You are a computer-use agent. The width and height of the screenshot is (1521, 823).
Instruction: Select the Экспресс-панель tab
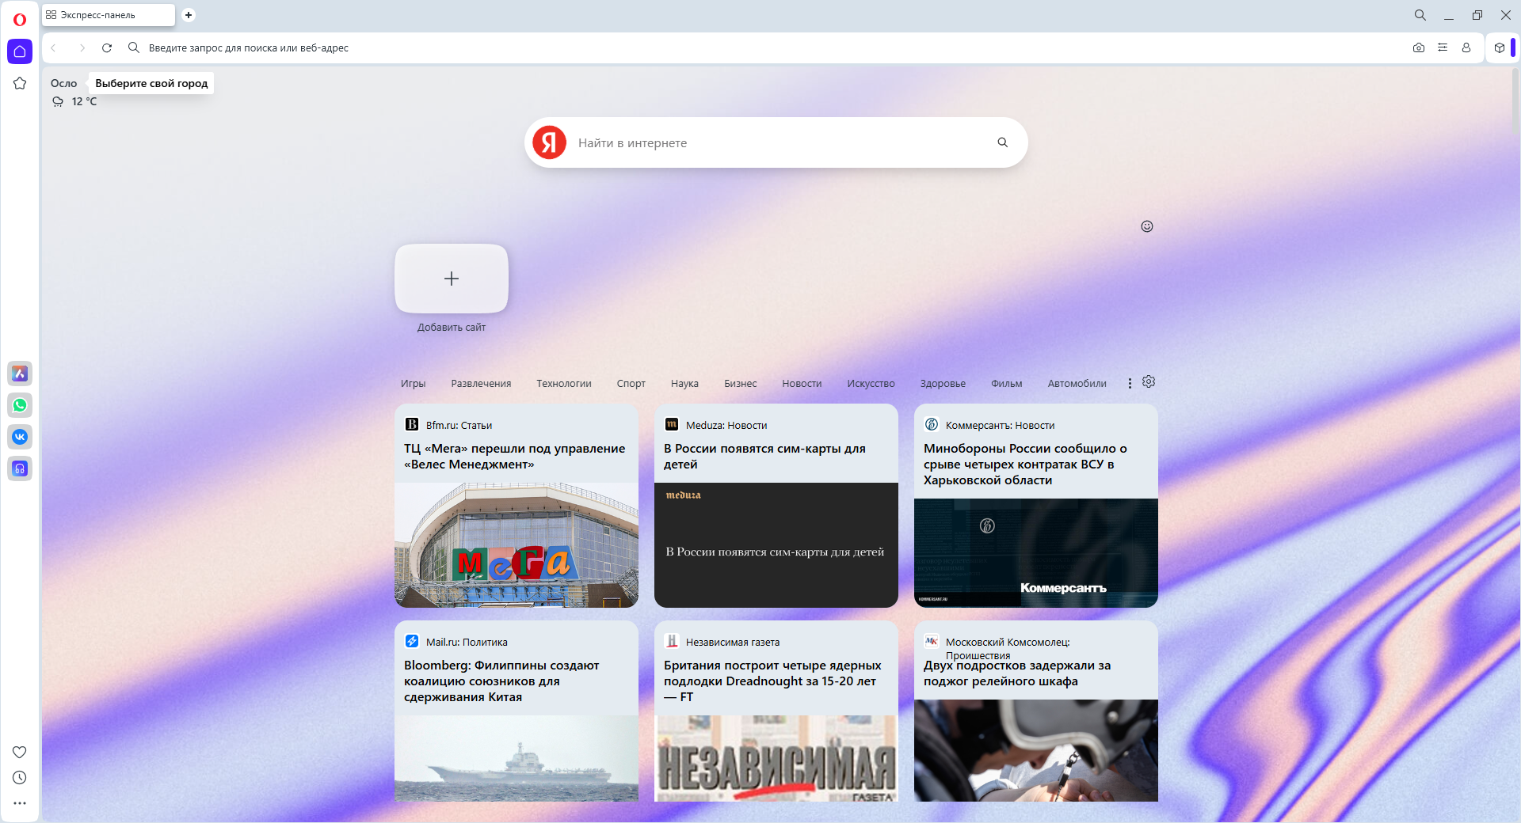pyautogui.click(x=109, y=15)
